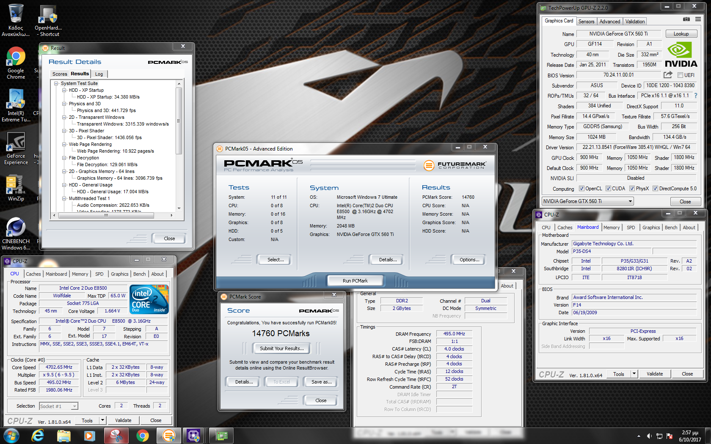Open GPU selection dropdown in GPU-Z

tap(588, 201)
